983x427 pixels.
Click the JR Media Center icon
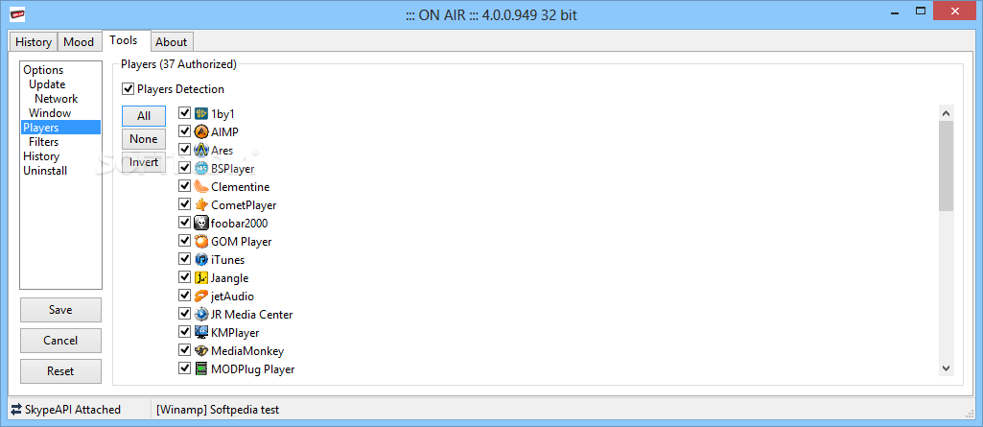click(x=201, y=314)
